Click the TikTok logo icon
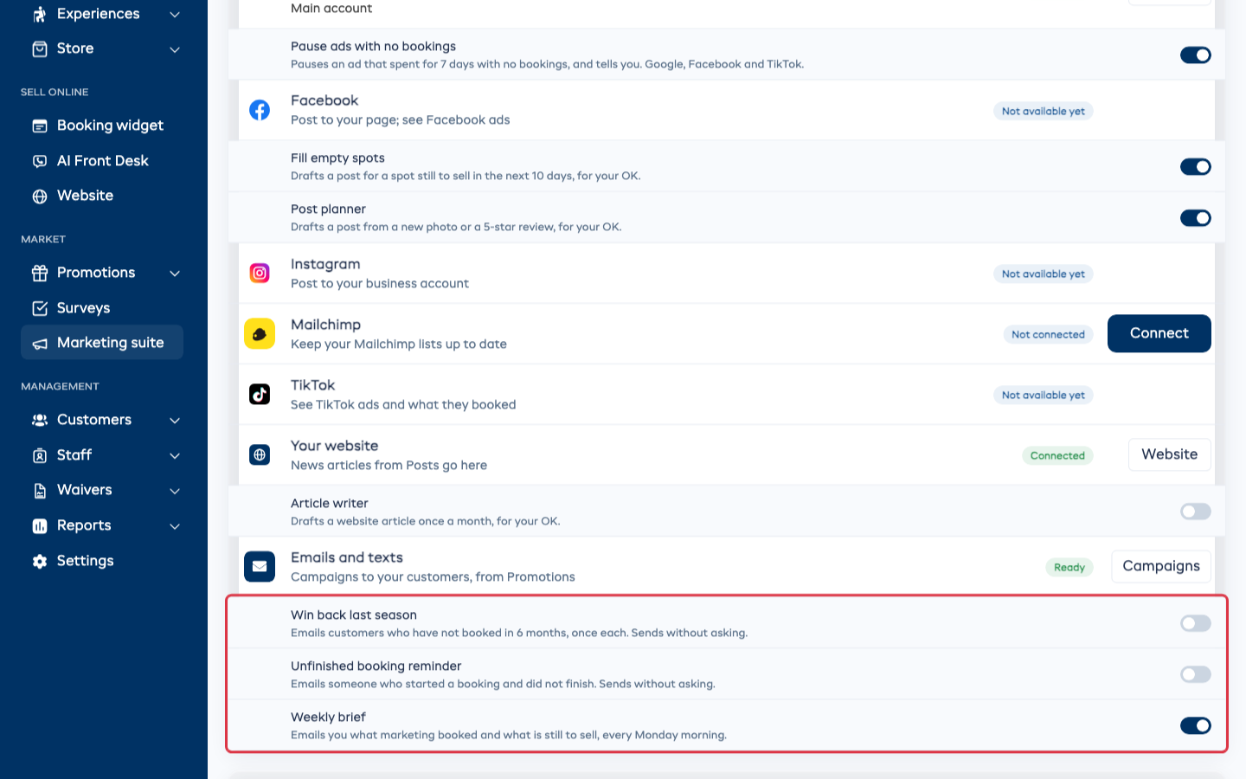The image size is (1246, 779). pos(260,394)
